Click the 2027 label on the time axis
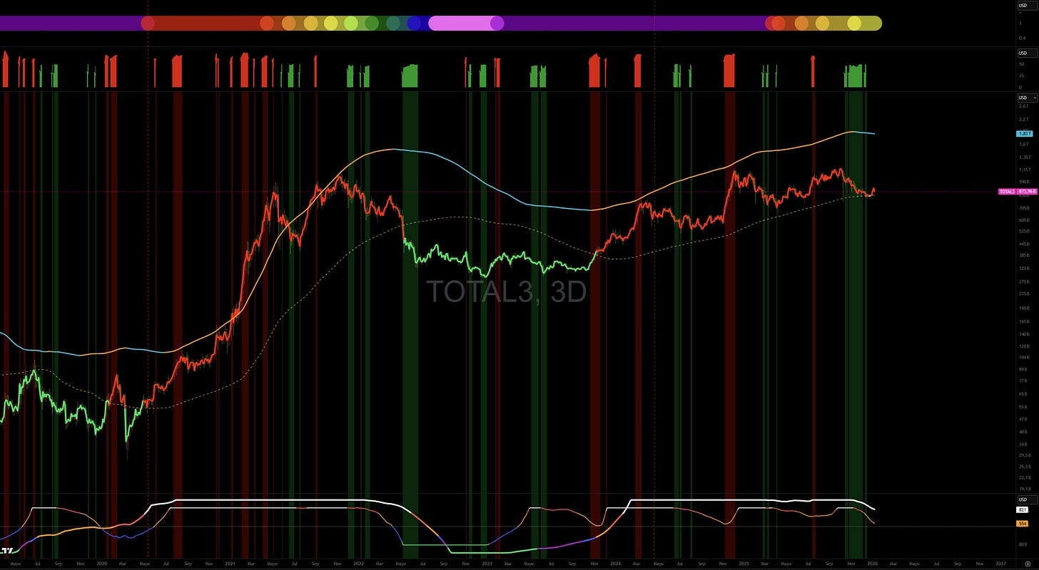1039x570 pixels. (1000, 563)
